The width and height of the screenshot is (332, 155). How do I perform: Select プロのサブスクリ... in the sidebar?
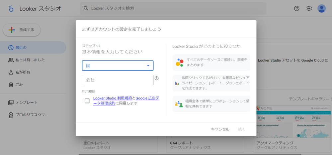pos(33,115)
